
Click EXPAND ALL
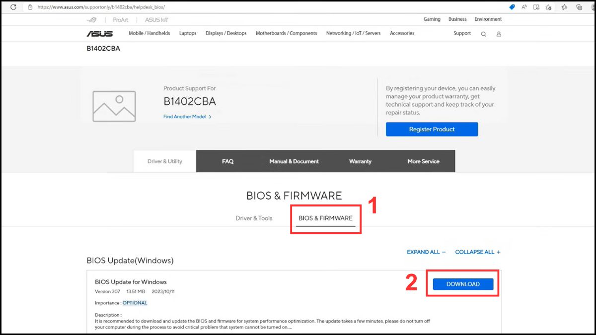426,252
